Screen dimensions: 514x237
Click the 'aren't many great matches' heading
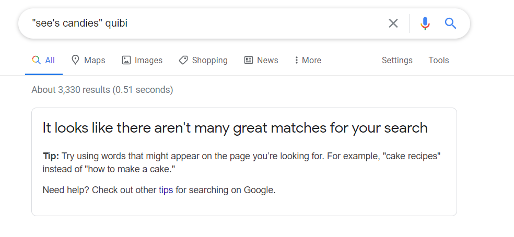coord(235,128)
